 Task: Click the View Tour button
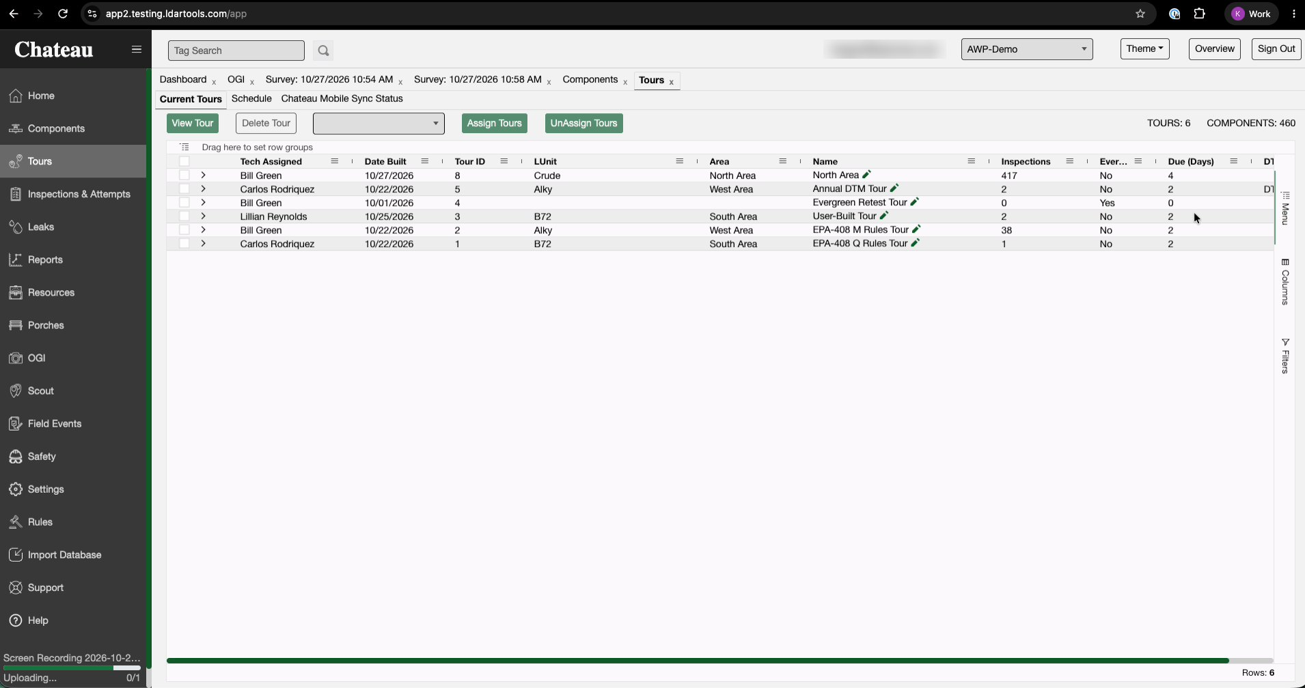coord(193,124)
